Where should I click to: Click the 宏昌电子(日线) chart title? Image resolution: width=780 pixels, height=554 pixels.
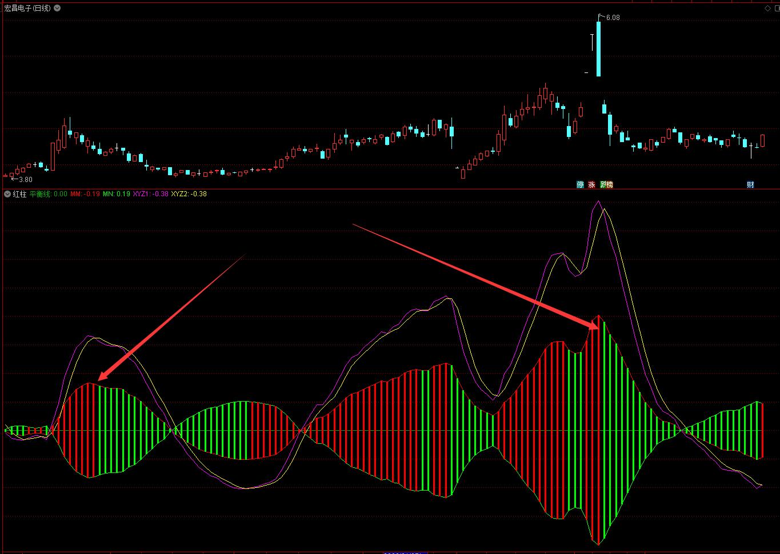click(27, 8)
